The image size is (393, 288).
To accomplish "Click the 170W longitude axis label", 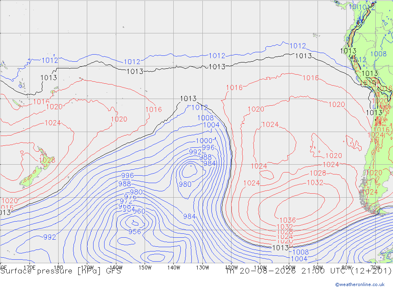I will coord(87,268).
